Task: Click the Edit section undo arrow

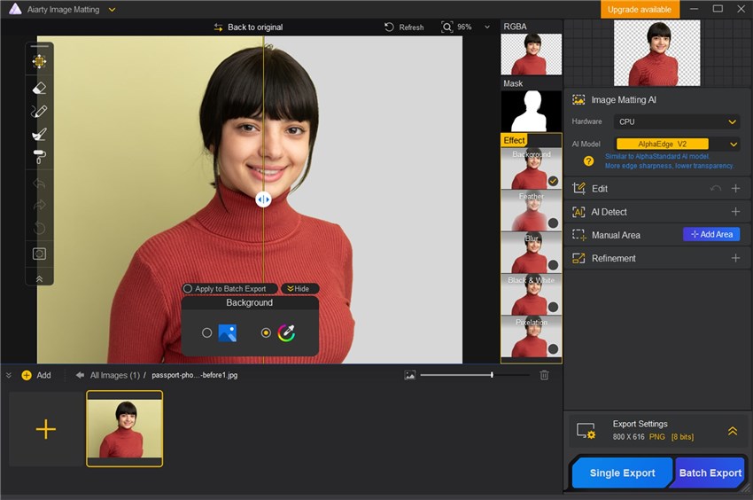Action: coord(716,189)
